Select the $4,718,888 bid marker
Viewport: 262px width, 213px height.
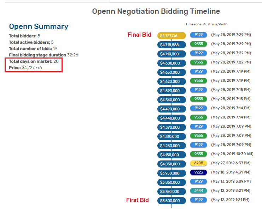coord(171,45)
